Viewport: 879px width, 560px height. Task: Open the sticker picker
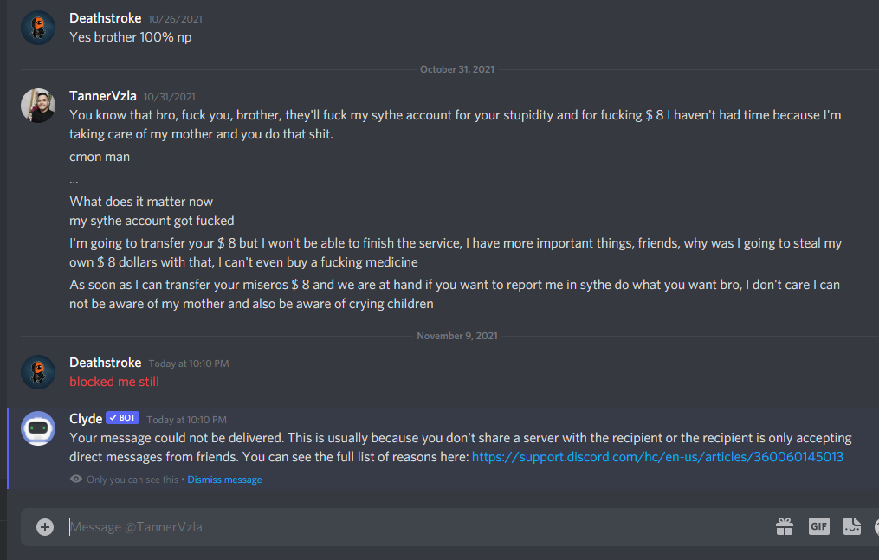tap(852, 526)
